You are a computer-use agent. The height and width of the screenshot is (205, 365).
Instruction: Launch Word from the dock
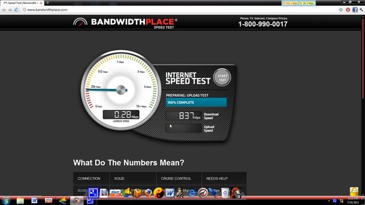[170, 193]
